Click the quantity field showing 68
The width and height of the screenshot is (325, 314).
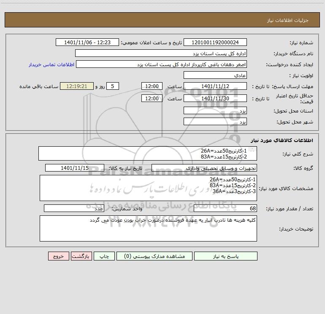225,208
